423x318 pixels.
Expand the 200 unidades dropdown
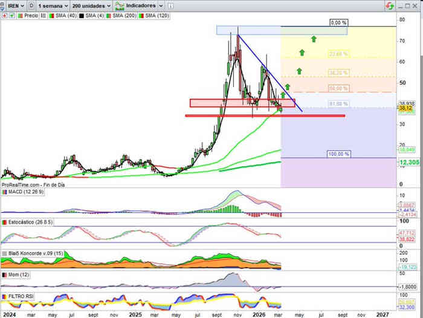(90, 5)
